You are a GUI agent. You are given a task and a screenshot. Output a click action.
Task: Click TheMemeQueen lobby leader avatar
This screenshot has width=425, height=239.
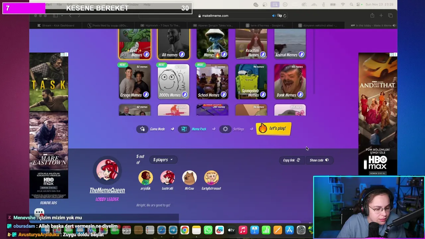pyautogui.click(x=107, y=171)
